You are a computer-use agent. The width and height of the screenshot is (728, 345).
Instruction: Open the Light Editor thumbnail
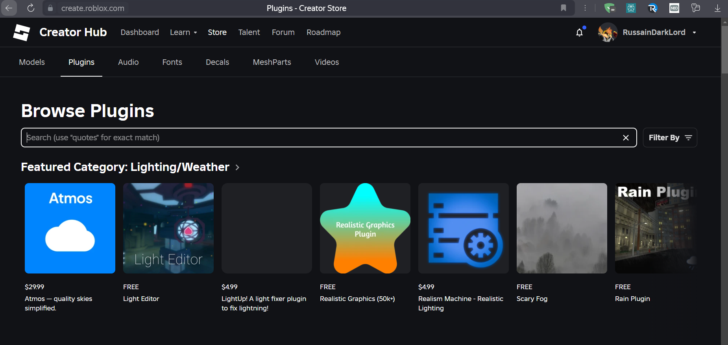(x=168, y=228)
